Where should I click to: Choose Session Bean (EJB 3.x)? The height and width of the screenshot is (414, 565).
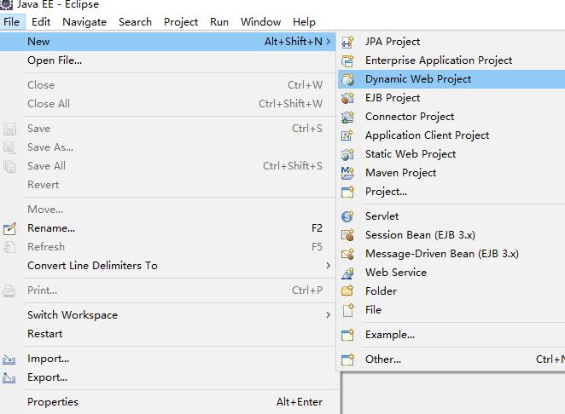[451, 235]
